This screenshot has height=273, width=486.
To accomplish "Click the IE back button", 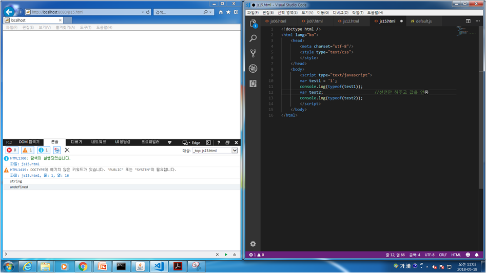I will pos(9,12).
